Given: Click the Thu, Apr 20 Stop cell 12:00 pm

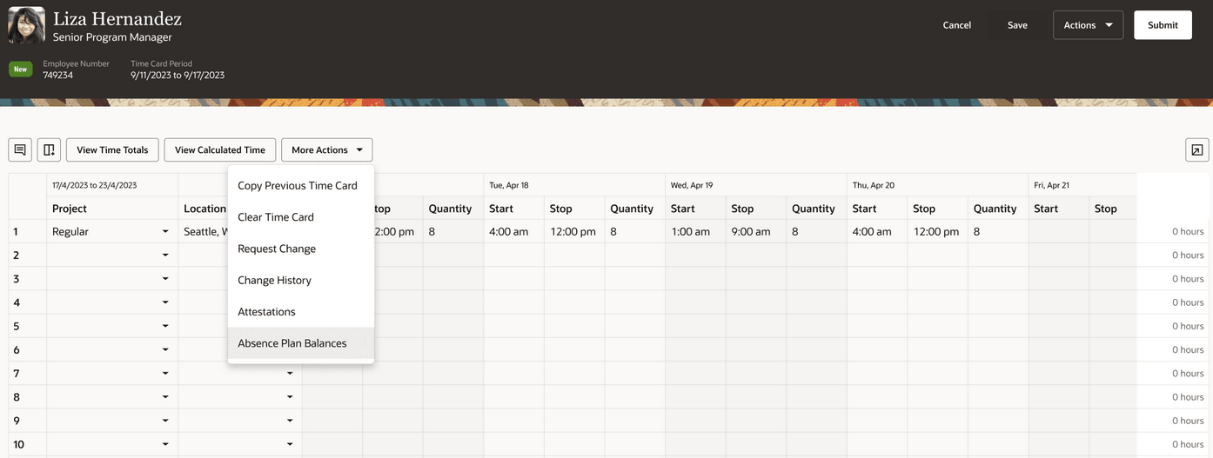Looking at the screenshot, I should pos(937,232).
